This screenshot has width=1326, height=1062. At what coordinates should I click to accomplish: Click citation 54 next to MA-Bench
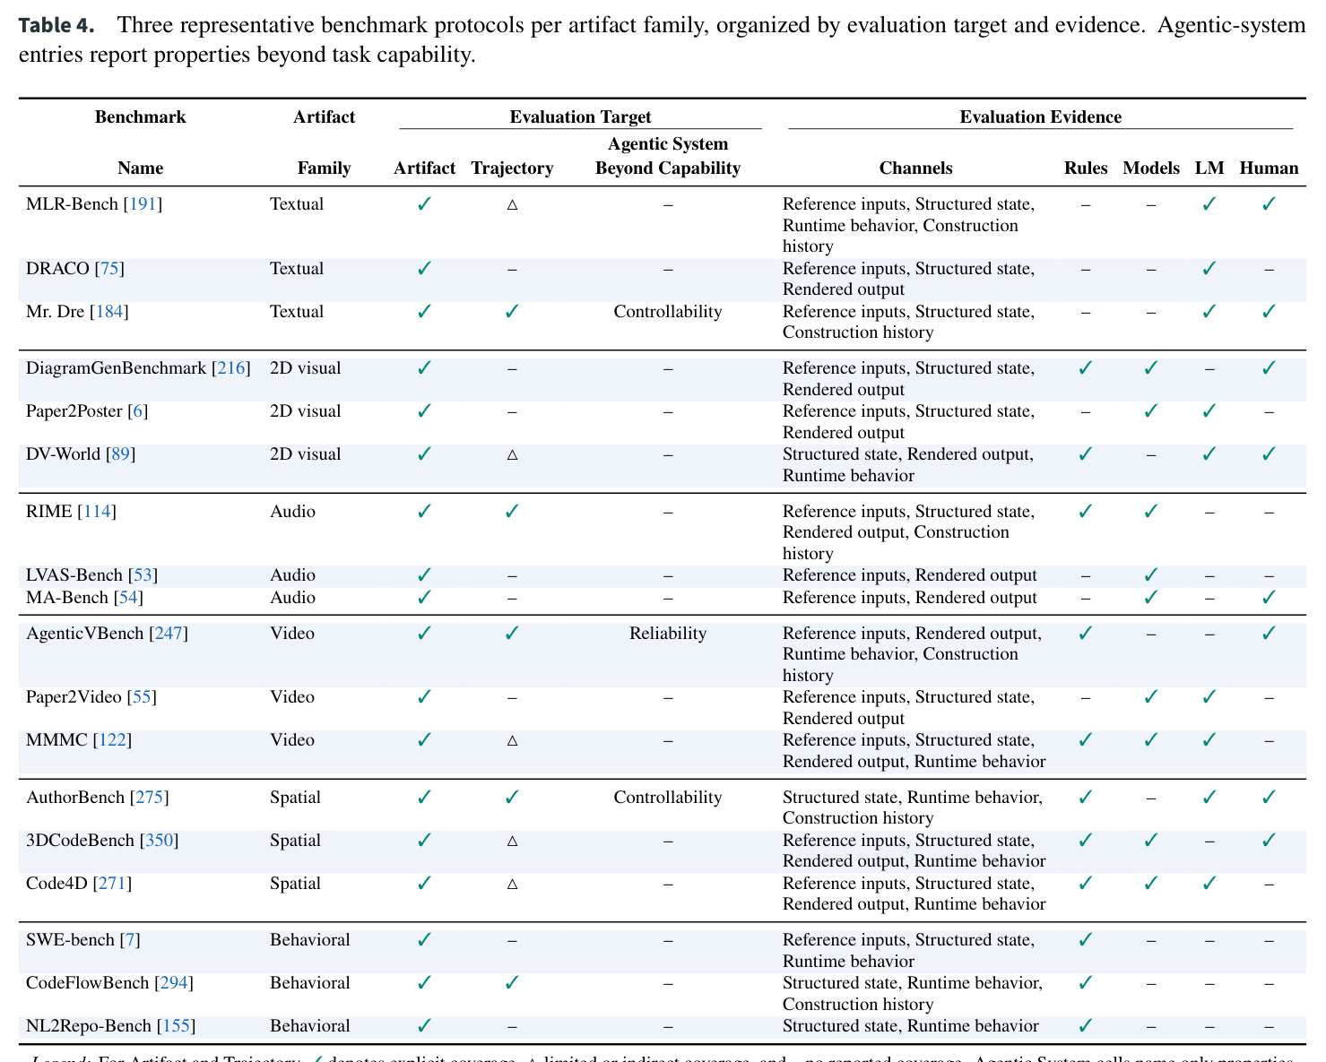128,598
